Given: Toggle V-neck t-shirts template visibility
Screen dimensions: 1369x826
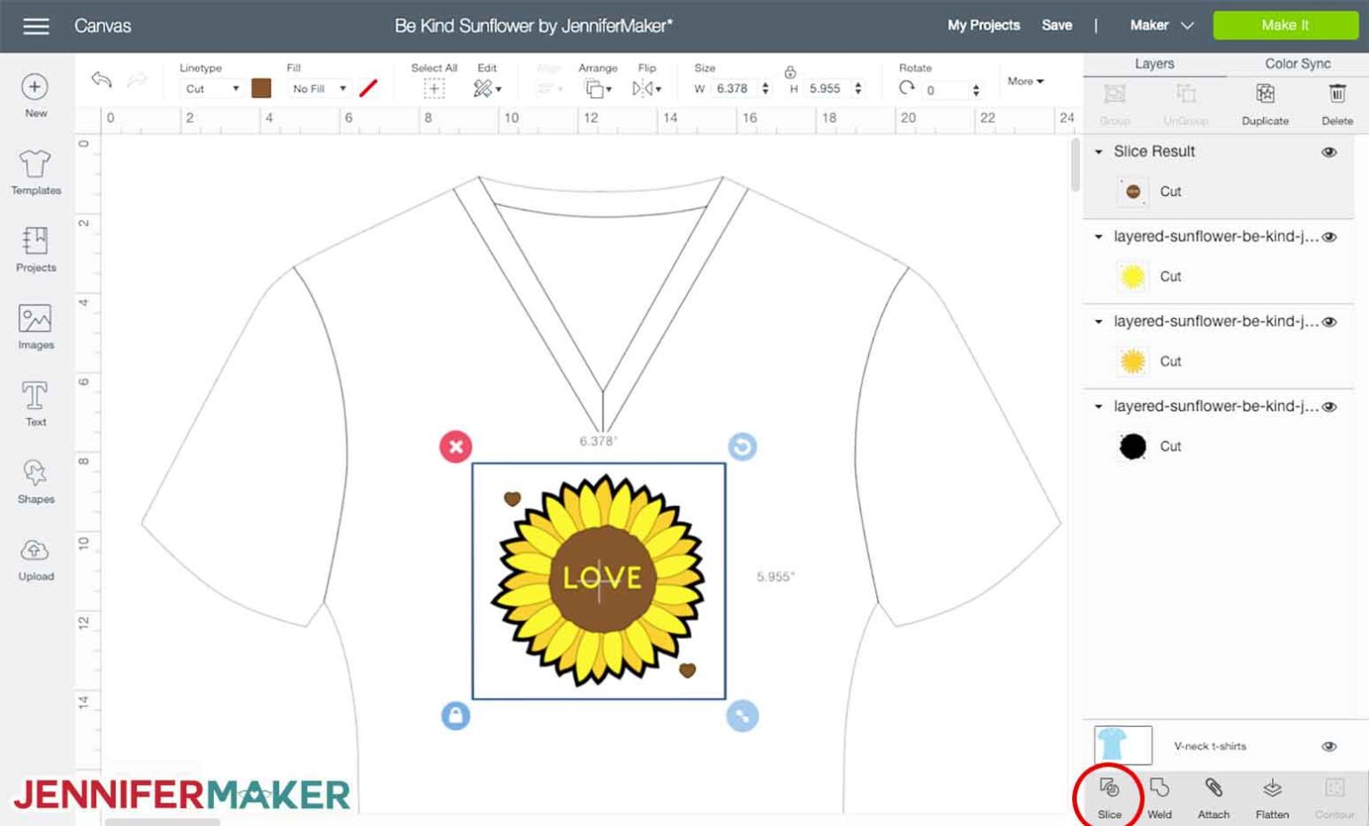Looking at the screenshot, I should tap(1329, 747).
